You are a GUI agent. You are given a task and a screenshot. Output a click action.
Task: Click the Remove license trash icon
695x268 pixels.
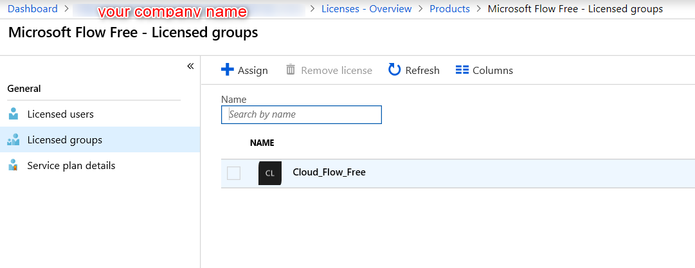pyautogui.click(x=291, y=69)
